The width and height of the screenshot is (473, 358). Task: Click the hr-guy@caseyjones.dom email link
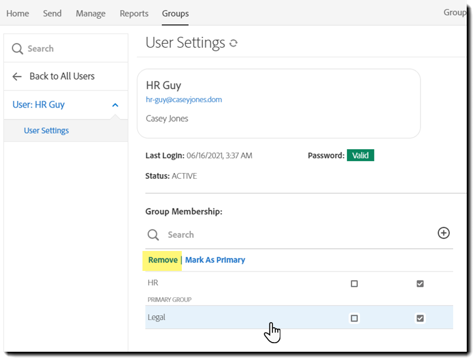point(184,99)
